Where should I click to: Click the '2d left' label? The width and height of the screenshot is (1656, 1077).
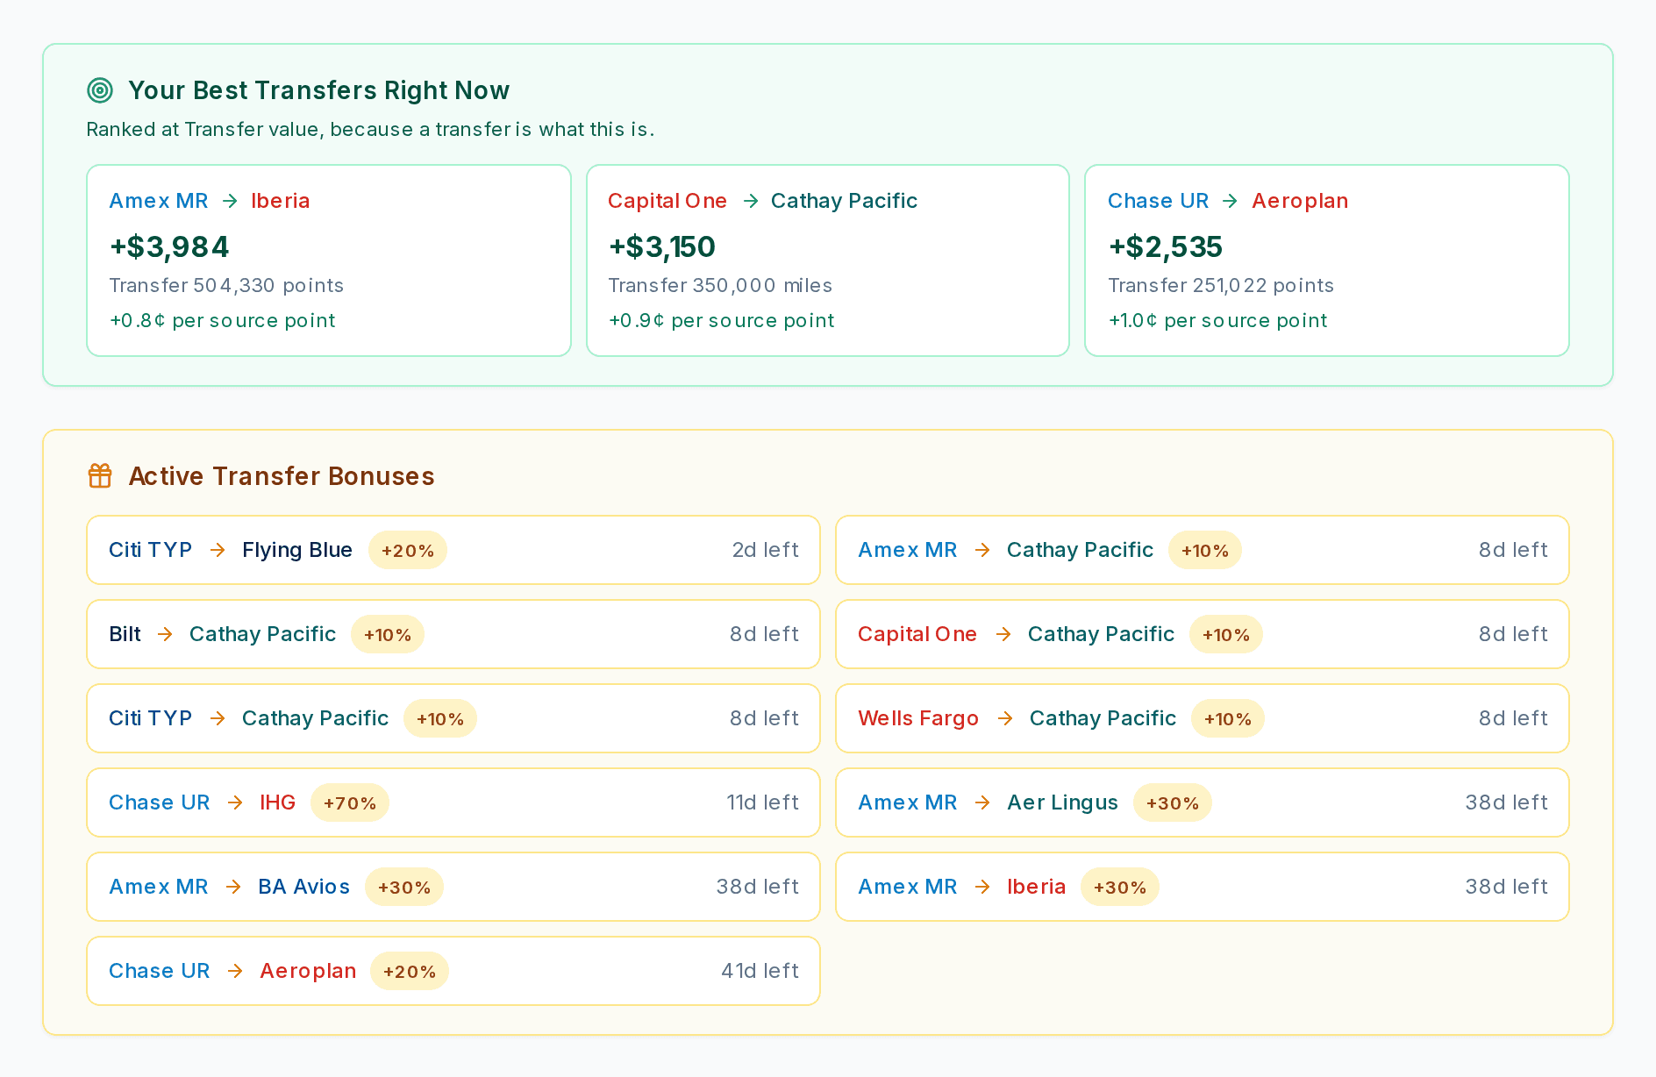pyautogui.click(x=766, y=550)
